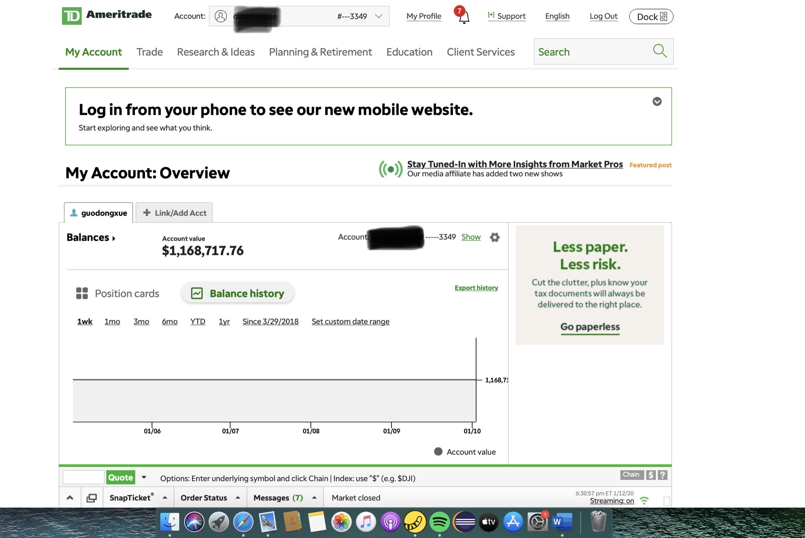The width and height of the screenshot is (805, 538).
Task: Collapse the bottom dock bar chevron
Action: click(70, 498)
